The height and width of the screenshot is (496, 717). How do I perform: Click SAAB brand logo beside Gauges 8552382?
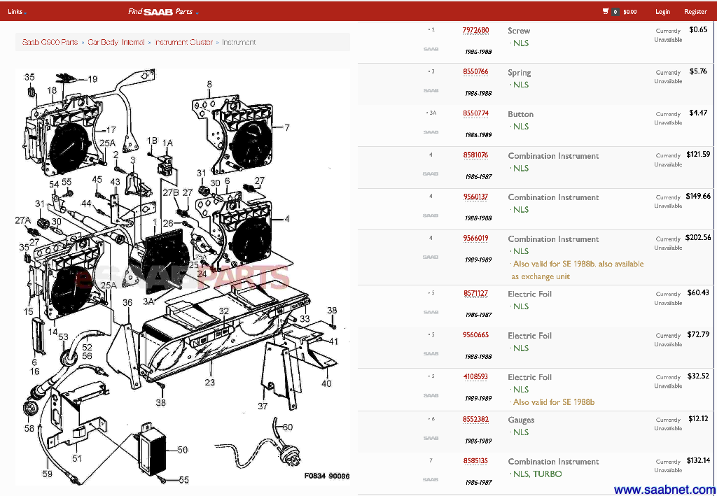431,439
